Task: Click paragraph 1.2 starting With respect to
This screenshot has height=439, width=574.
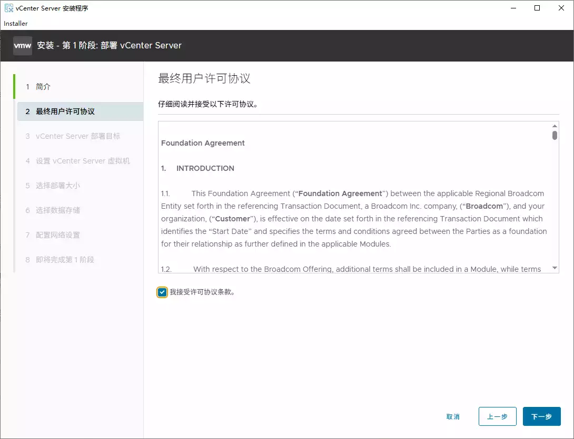Action: 351,269
